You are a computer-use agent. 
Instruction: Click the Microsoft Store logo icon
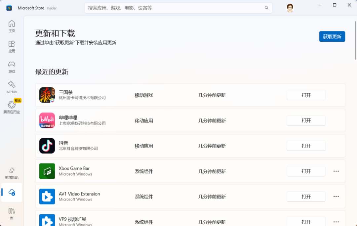pyautogui.click(x=9, y=8)
